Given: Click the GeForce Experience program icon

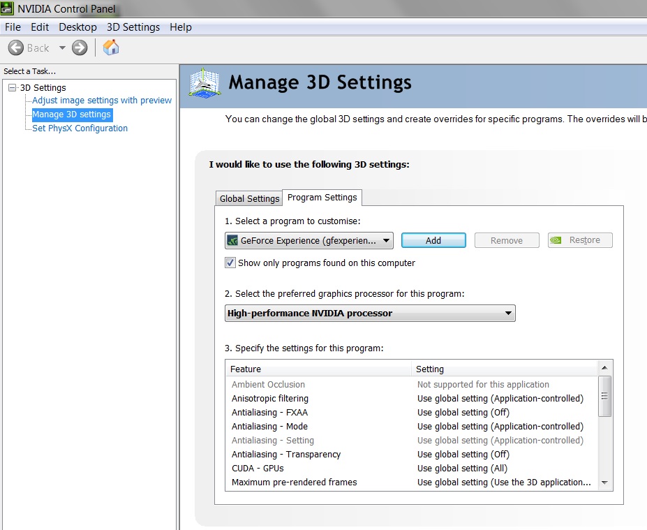Looking at the screenshot, I should click(x=232, y=240).
